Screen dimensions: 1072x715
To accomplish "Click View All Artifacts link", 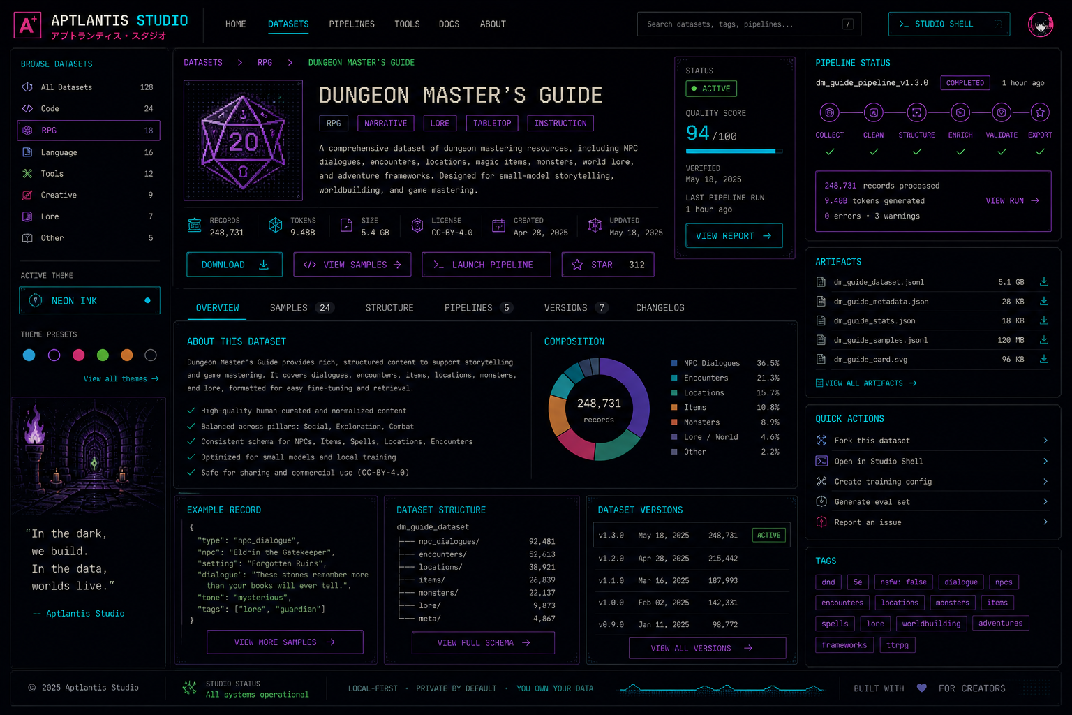I will point(866,383).
